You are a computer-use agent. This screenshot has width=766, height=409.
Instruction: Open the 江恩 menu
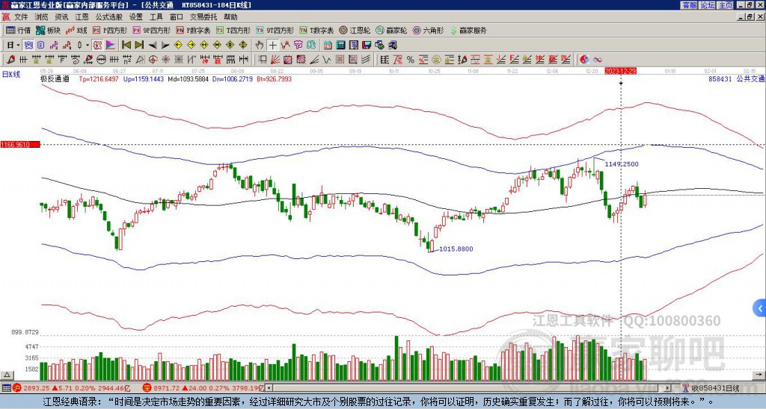pos(82,17)
